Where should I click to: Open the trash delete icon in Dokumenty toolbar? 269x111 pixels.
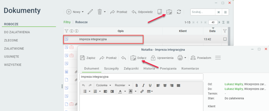(x=100, y=12)
